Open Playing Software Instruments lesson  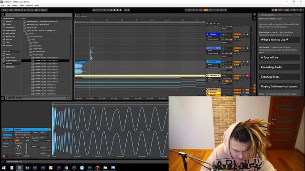279,86
